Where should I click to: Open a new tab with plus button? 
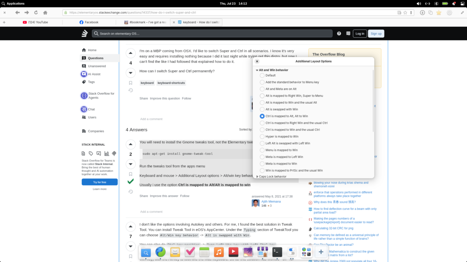[x=4, y=22]
